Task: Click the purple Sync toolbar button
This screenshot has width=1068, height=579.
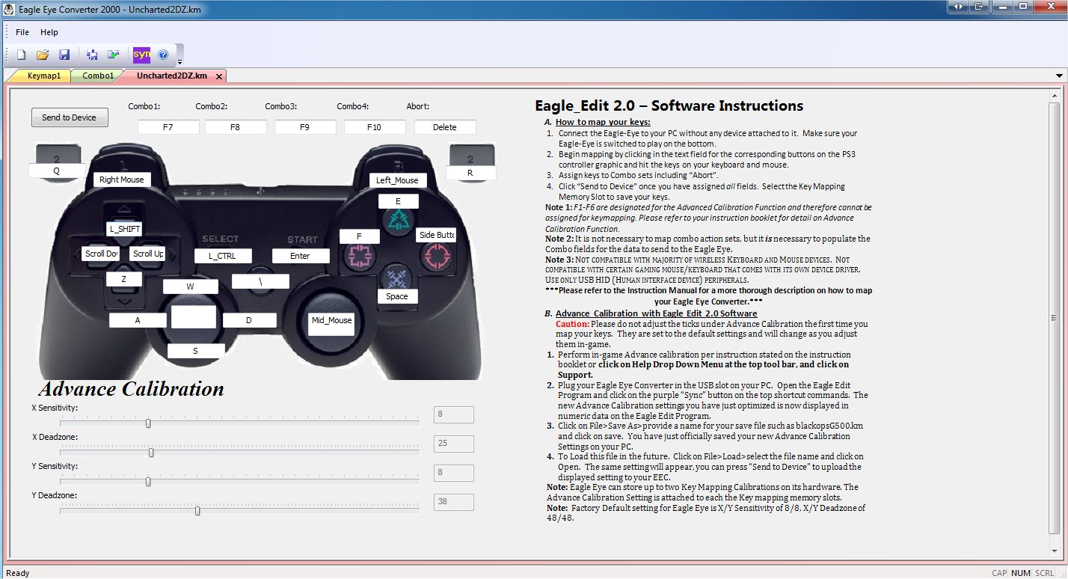Action: [x=141, y=55]
